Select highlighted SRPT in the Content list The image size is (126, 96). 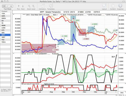[x=5, y=35]
